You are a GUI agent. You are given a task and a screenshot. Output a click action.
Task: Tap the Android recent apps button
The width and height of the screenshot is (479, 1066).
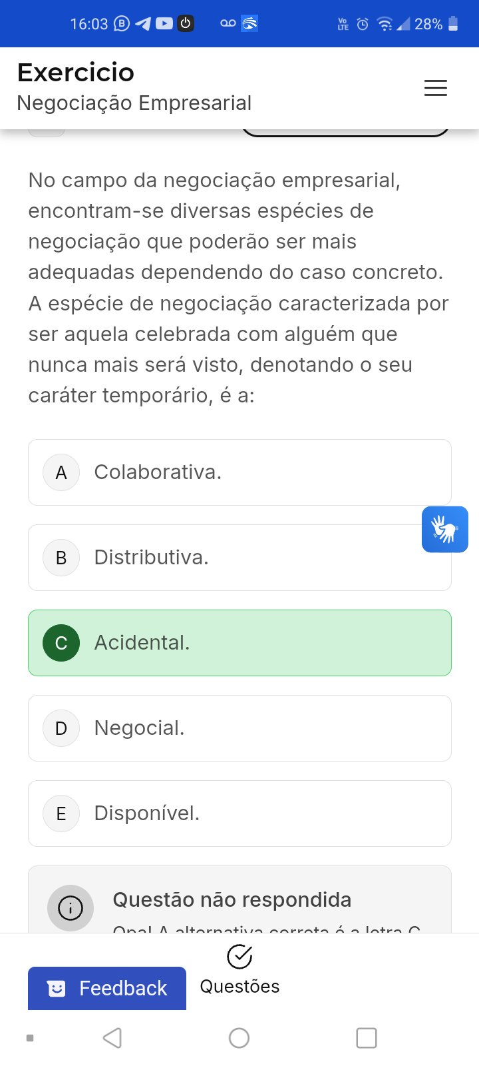tap(367, 1037)
